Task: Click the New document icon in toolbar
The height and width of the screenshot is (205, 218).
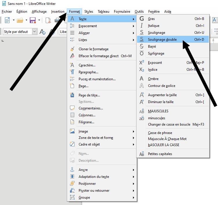Action: pyautogui.click(x=7, y=20)
